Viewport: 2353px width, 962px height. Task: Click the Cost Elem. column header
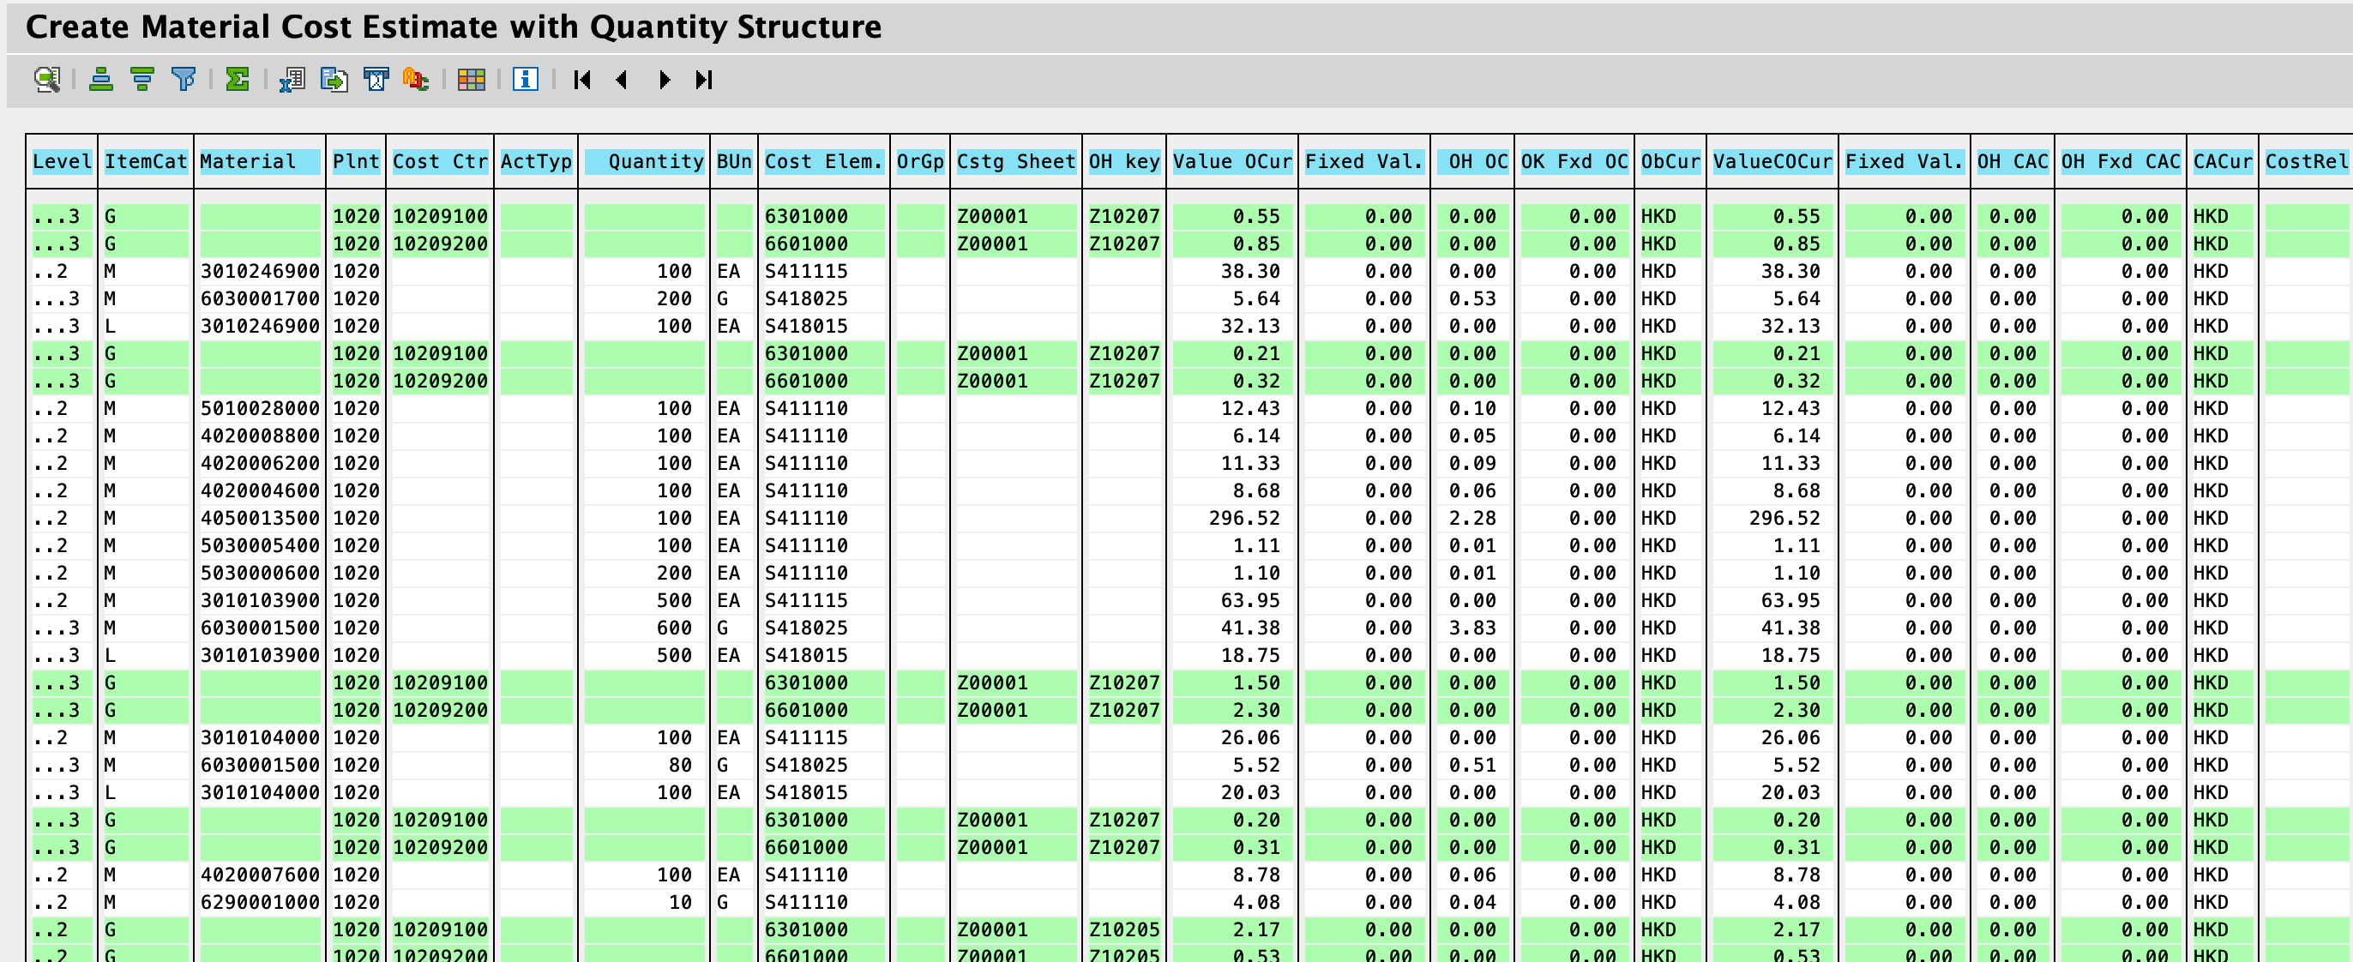coord(823,162)
